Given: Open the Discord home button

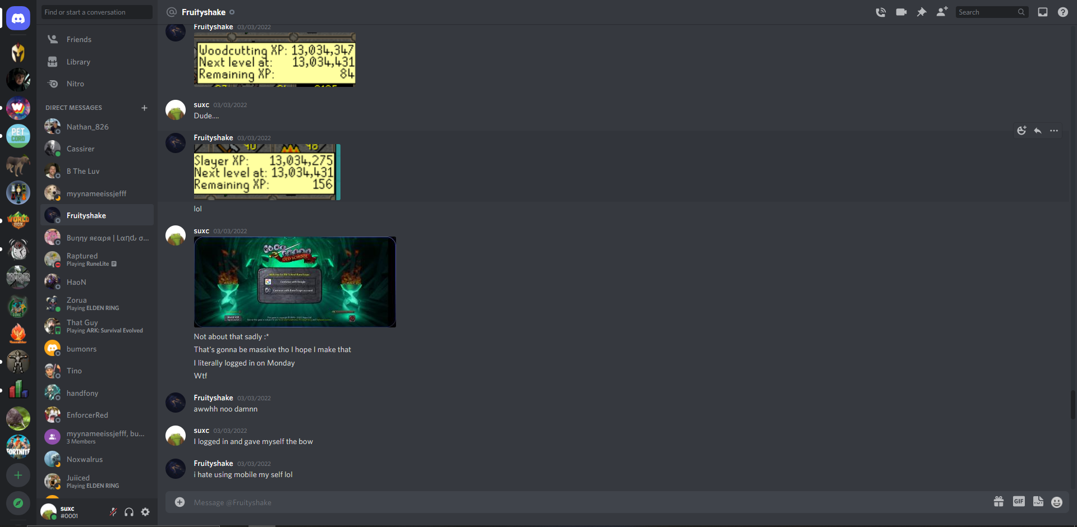Looking at the screenshot, I should (x=18, y=19).
